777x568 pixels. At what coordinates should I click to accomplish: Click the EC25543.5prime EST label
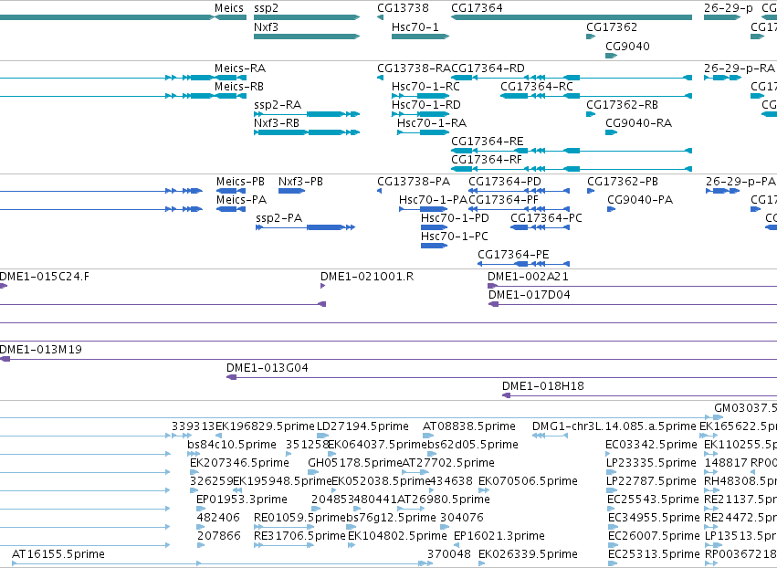click(653, 500)
